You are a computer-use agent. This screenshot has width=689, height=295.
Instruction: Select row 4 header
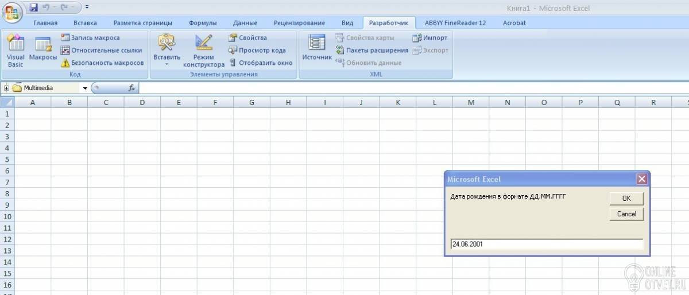[7, 147]
